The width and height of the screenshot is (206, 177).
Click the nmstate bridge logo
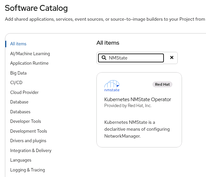tap(112, 86)
